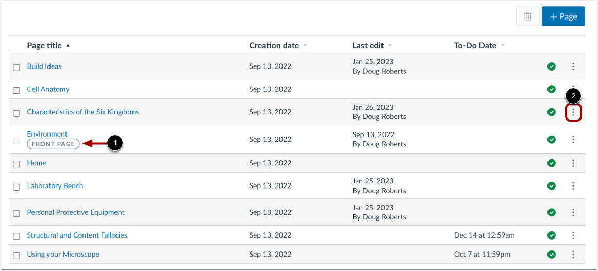The image size is (598, 271).
Task: Open kebab menu for Environment page
Action: pyautogui.click(x=573, y=139)
